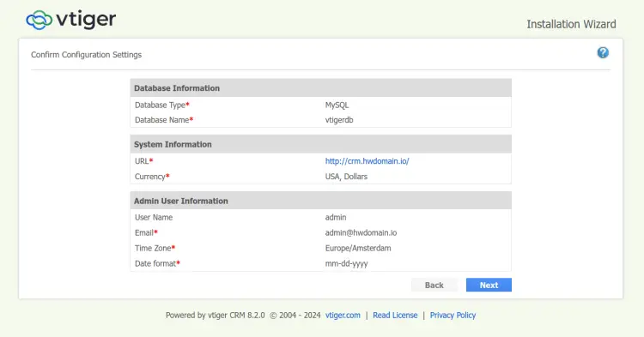Click the blue help question mark icon
The width and height of the screenshot is (644, 337).
pos(603,52)
